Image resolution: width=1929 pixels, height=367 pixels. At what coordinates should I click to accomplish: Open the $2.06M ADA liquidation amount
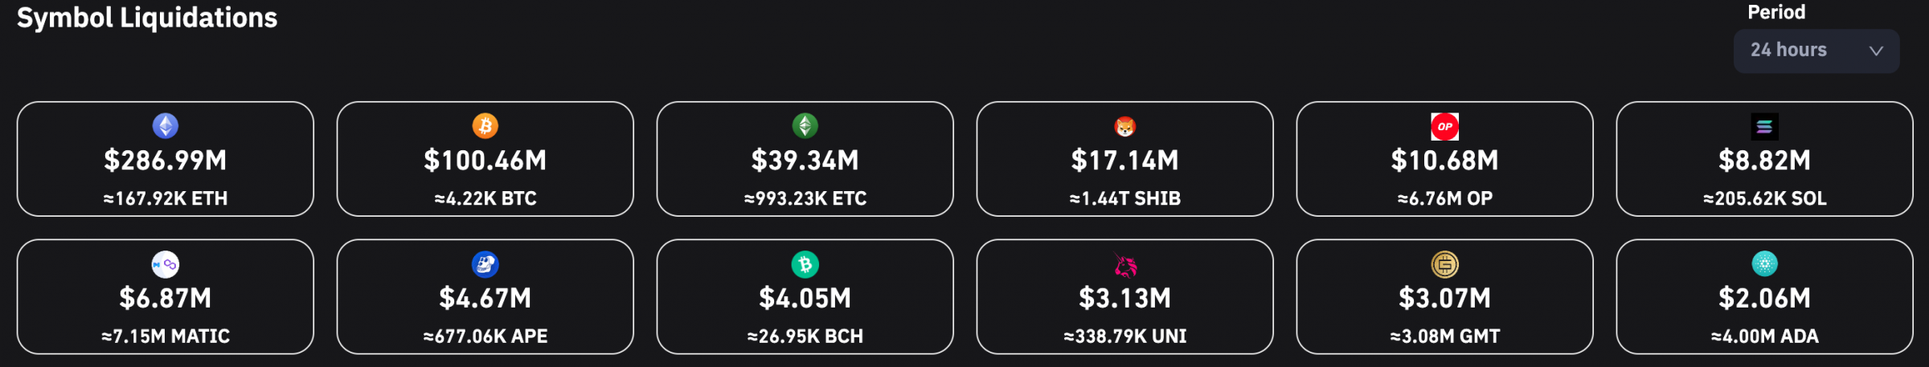pos(1765,299)
